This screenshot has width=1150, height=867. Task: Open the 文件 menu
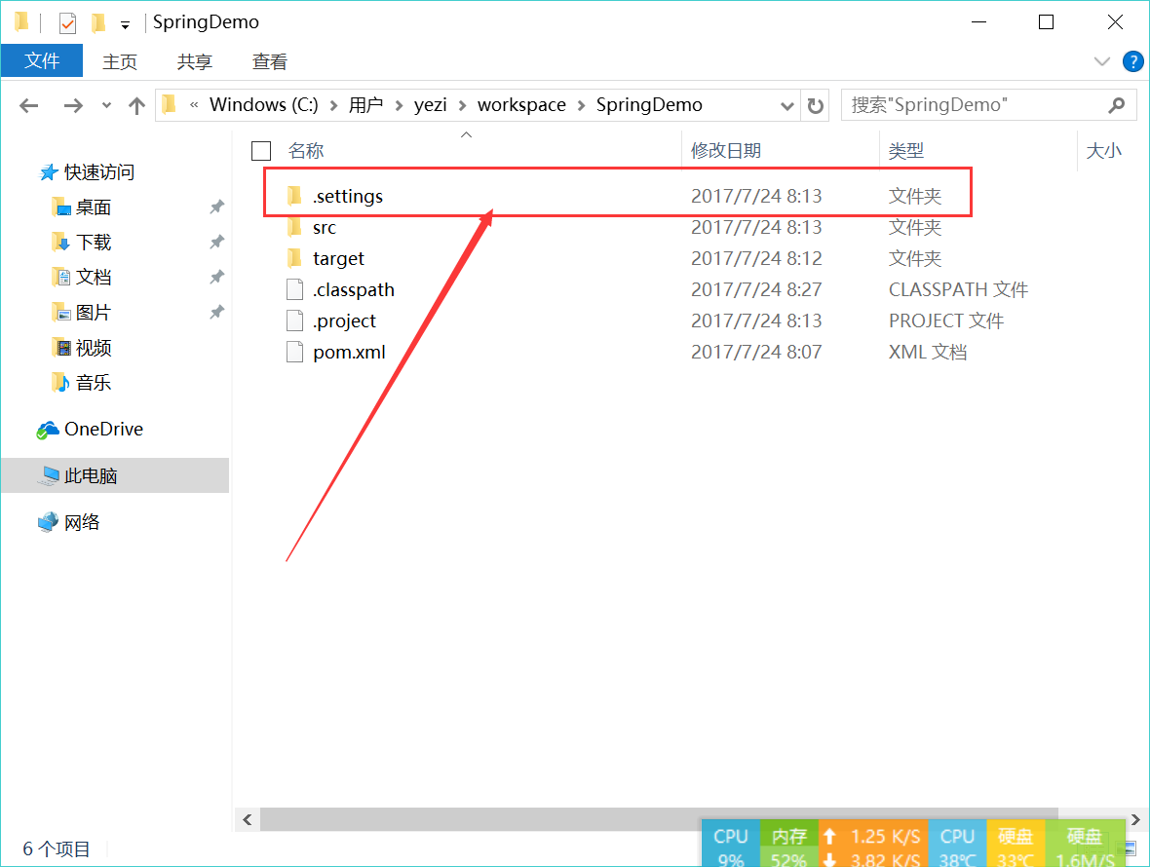coord(42,60)
